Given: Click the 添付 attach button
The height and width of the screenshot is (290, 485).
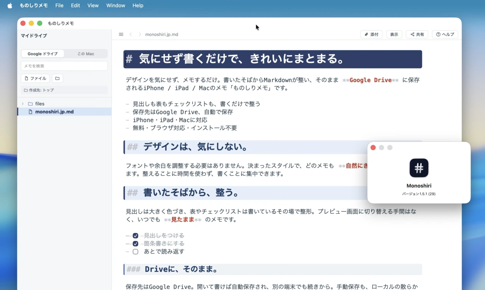Looking at the screenshot, I should click(371, 34).
